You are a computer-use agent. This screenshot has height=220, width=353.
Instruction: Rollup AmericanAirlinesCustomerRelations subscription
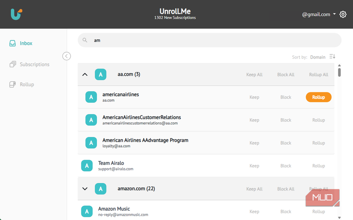tap(318, 120)
